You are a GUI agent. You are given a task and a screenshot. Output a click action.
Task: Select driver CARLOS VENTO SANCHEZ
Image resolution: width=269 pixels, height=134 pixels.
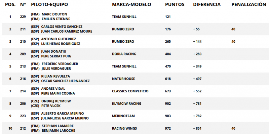click(x=62, y=27)
